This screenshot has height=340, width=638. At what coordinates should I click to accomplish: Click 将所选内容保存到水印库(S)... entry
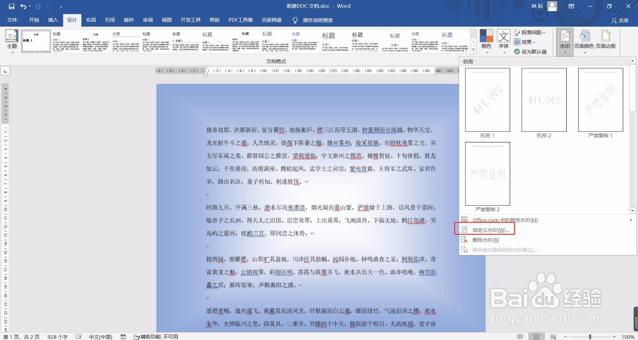pyautogui.click(x=547, y=250)
